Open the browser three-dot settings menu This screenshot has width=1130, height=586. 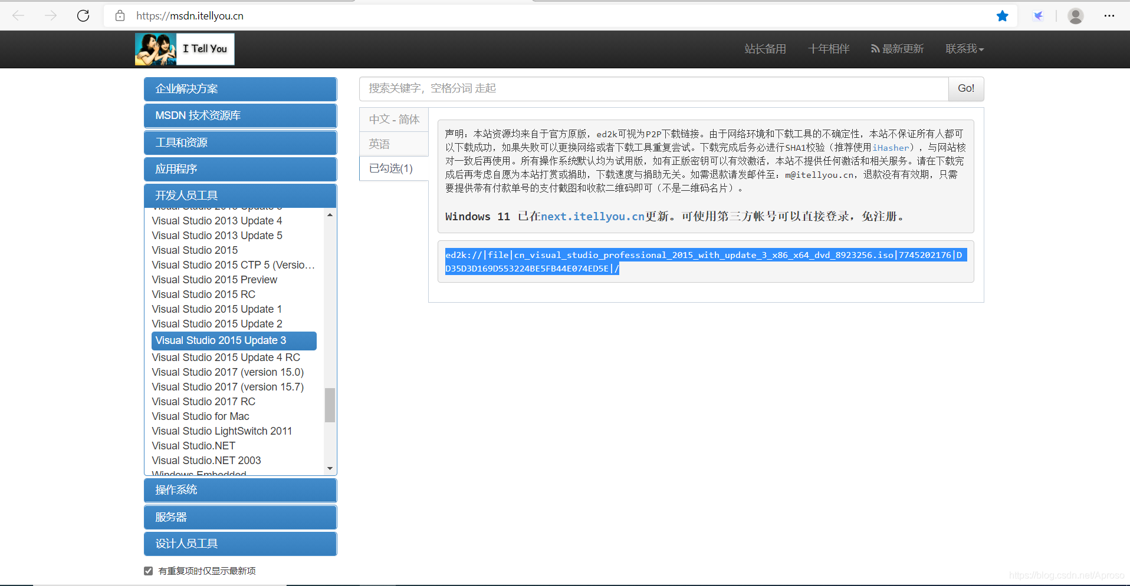1109,16
